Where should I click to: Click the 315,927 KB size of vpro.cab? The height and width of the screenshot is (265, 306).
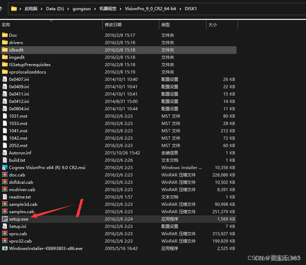(x=224, y=234)
